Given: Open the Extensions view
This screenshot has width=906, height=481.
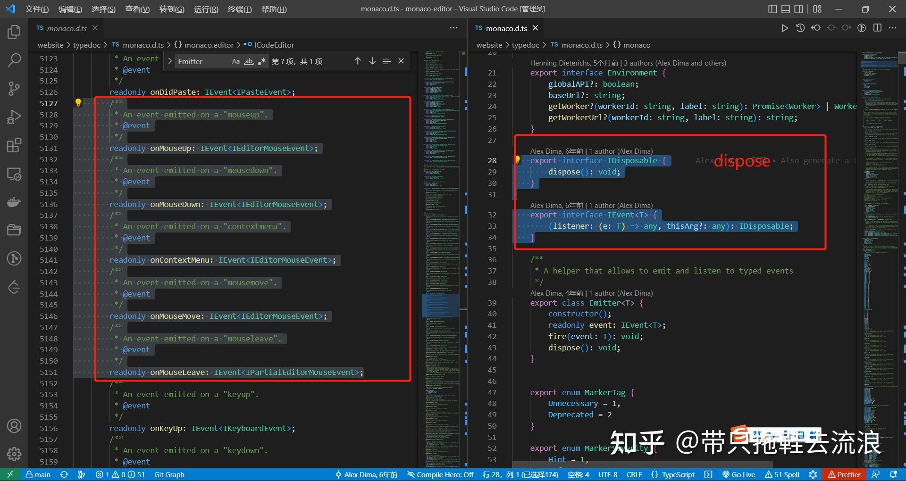Looking at the screenshot, I should pyautogui.click(x=14, y=145).
